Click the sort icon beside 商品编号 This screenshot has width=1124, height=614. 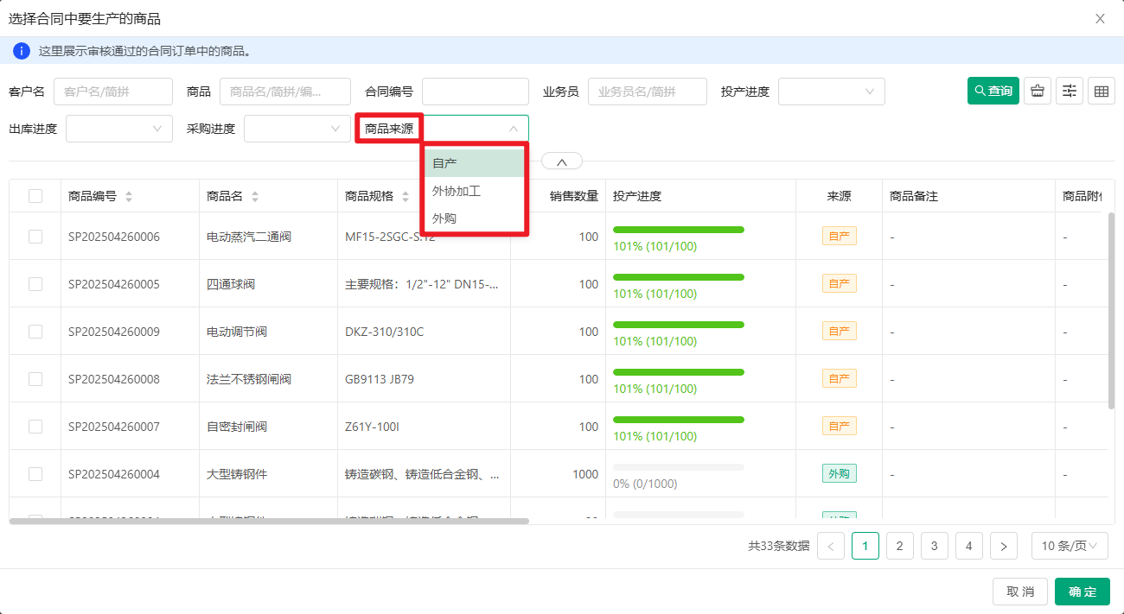point(129,196)
